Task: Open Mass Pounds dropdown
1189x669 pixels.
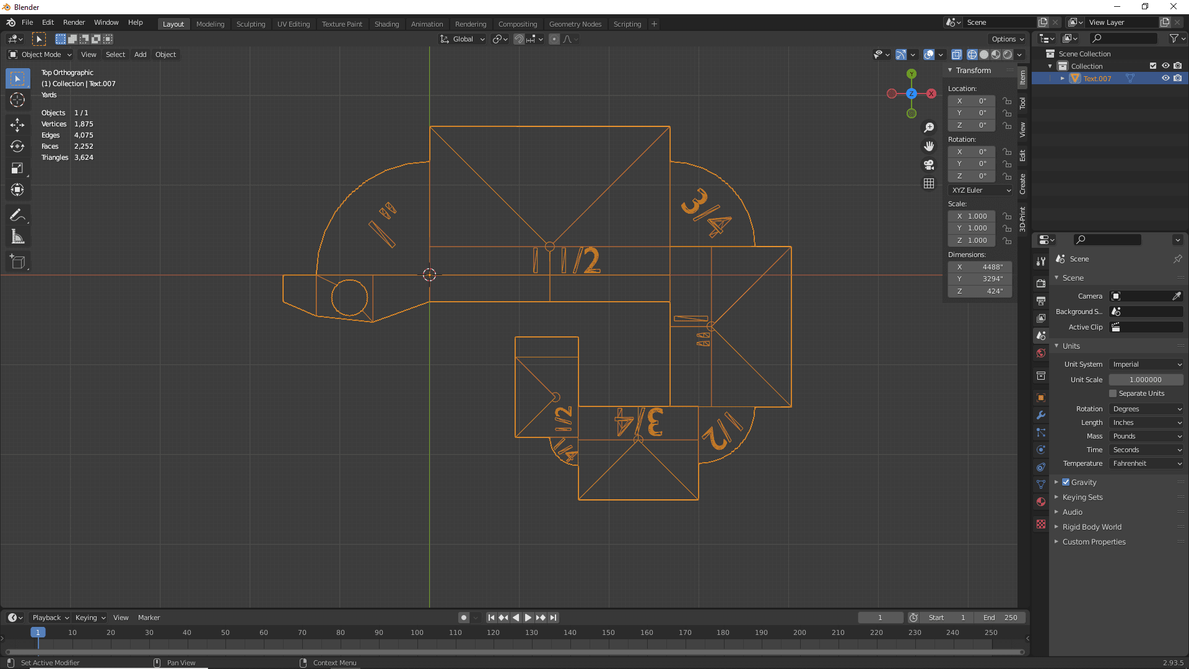Action: pyautogui.click(x=1146, y=436)
